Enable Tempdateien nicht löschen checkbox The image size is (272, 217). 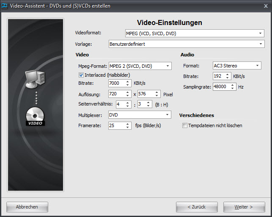tap(184, 125)
